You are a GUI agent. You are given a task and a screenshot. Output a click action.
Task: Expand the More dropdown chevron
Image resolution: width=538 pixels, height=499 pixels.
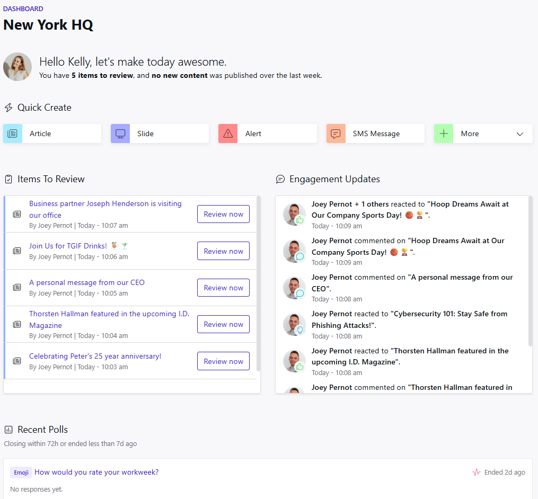519,134
